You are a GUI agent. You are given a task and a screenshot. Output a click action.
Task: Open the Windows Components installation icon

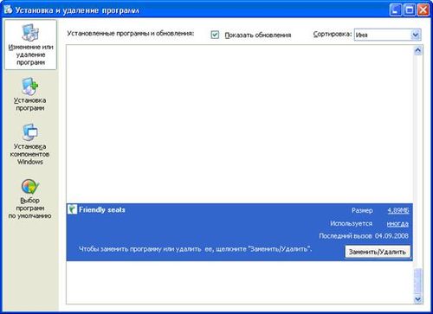click(30, 132)
